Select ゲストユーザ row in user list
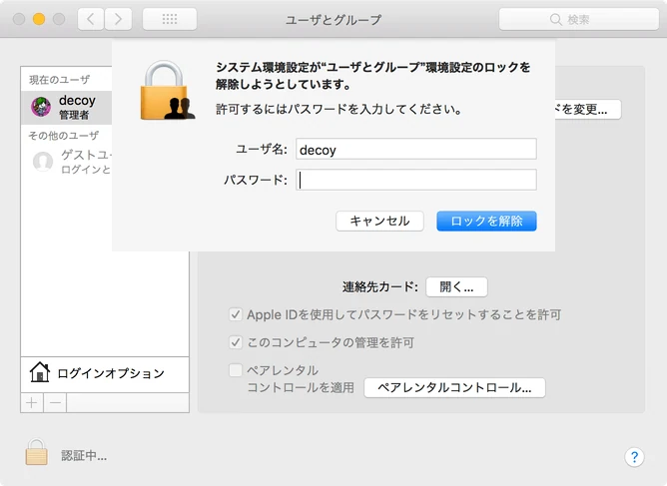 click(x=66, y=162)
